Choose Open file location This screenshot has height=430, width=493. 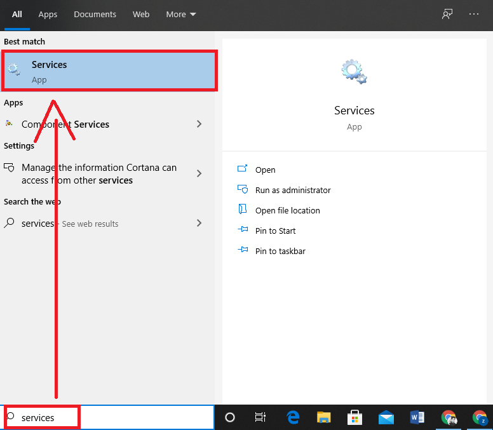pyautogui.click(x=287, y=211)
